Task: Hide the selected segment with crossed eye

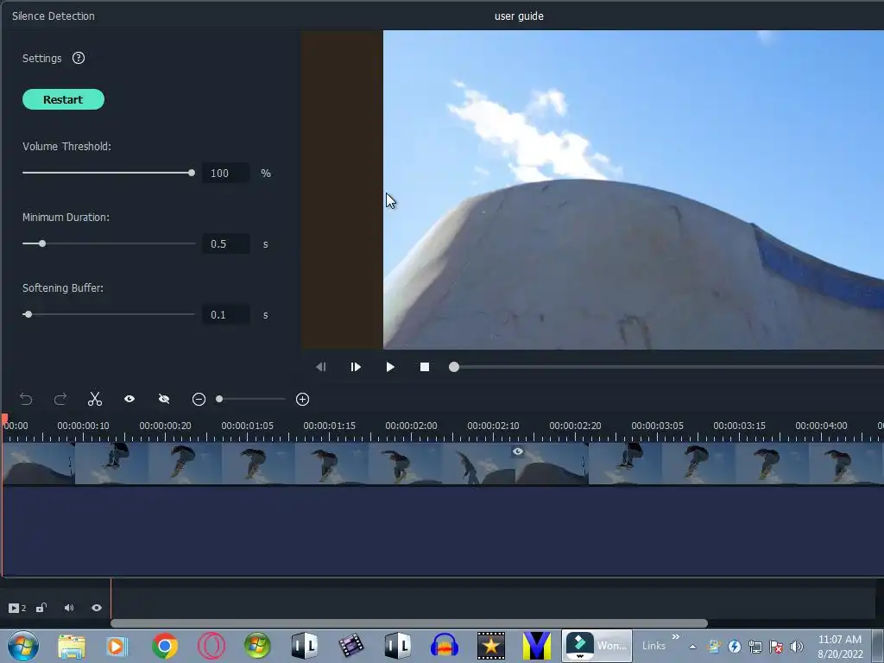Action: coord(164,399)
